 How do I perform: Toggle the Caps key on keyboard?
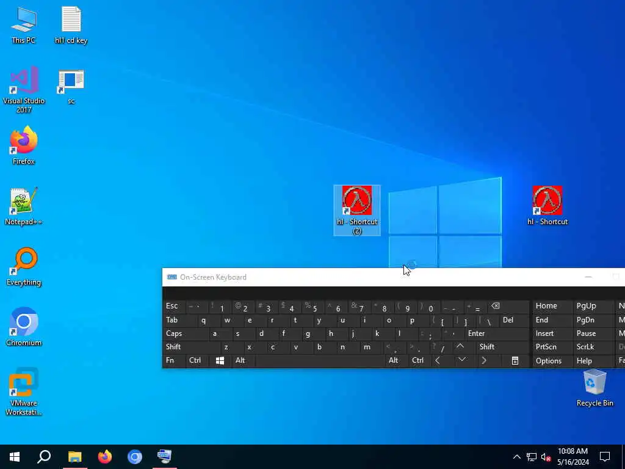point(186,333)
